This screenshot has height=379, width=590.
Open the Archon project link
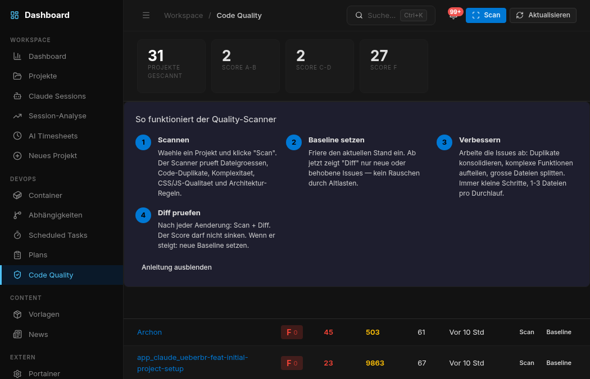pos(149,332)
